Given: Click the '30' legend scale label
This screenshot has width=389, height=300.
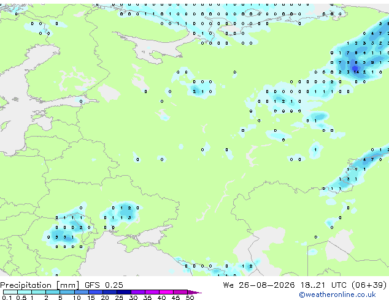Looking at the screenshot, I should click(x=133, y=298).
